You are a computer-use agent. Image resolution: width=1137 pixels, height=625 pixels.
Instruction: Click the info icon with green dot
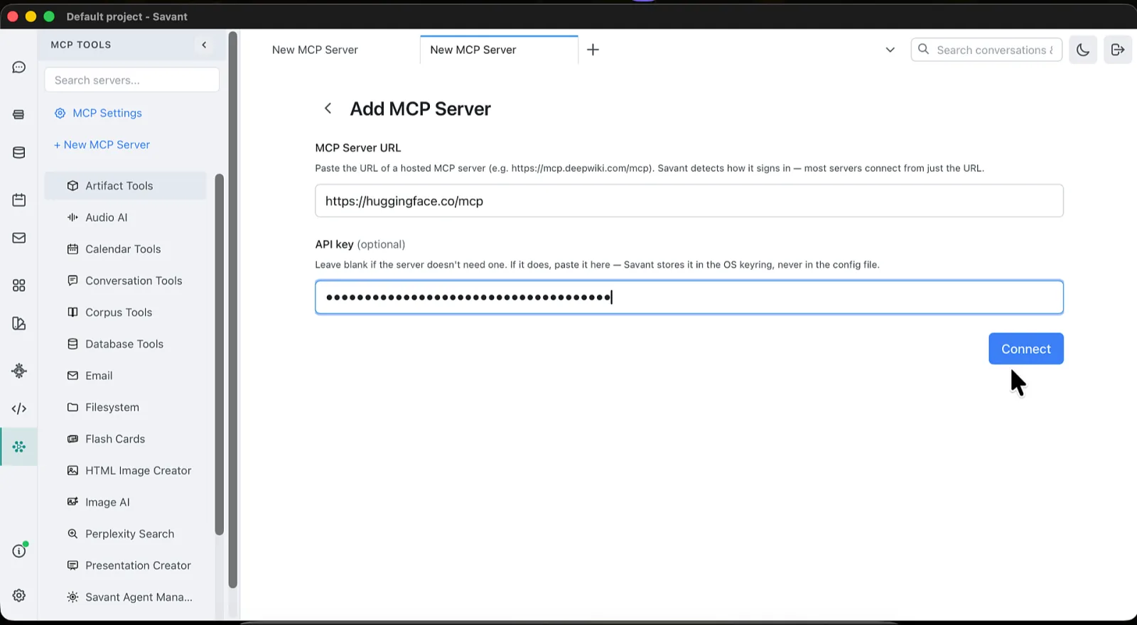click(19, 551)
